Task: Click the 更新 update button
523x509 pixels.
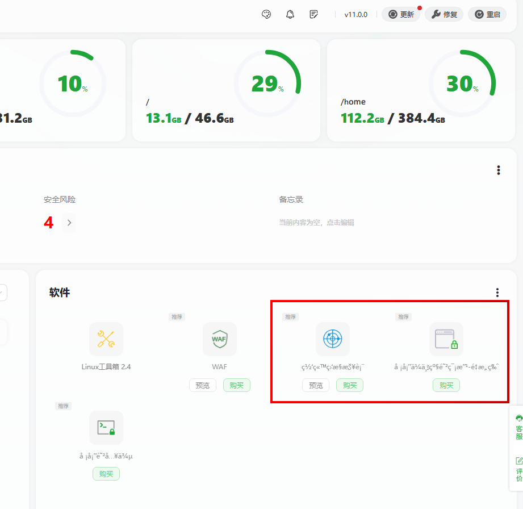Action: click(401, 14)
